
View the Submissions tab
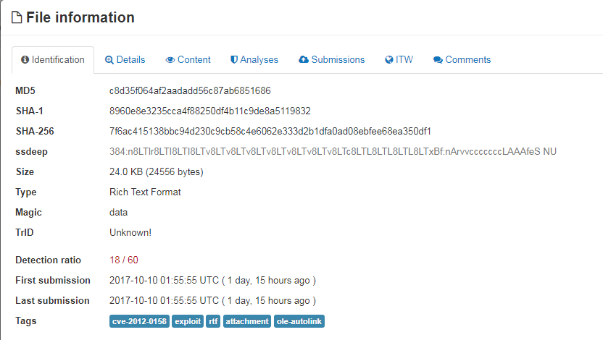(338, 60)
